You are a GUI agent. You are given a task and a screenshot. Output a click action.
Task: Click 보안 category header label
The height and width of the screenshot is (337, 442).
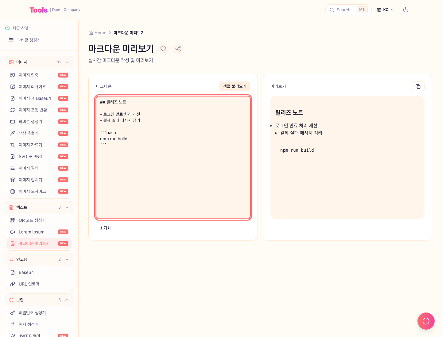20,300
